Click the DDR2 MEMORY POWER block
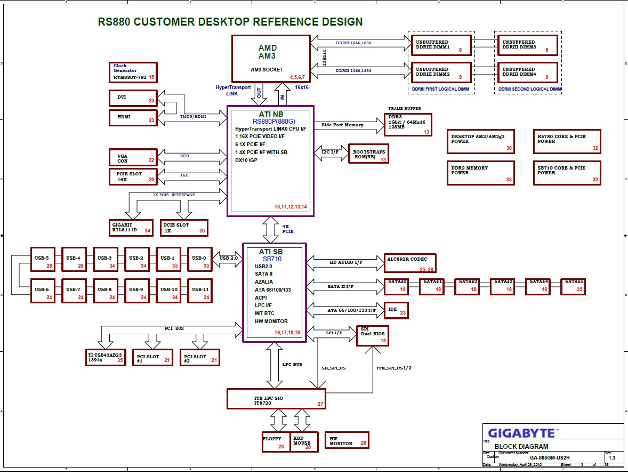Image resolution: width=628 pixels, height=475 pixels. (x=481, y=173)
